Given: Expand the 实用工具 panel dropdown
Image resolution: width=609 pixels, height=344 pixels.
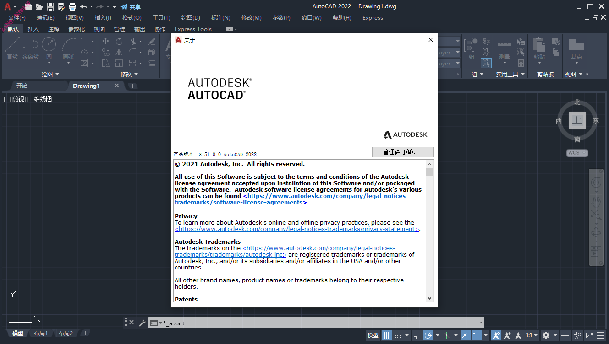Looking at the screenshot, I should 510,74.
